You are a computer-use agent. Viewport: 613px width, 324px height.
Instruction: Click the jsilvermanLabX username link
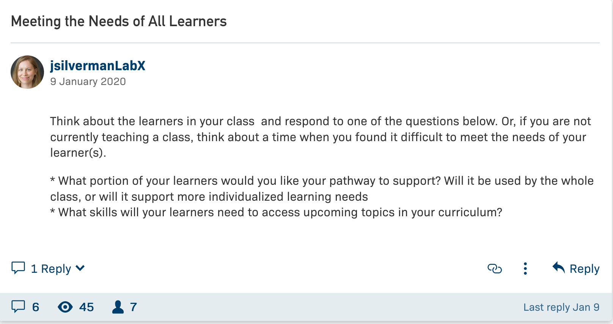(x=97, y=66)
